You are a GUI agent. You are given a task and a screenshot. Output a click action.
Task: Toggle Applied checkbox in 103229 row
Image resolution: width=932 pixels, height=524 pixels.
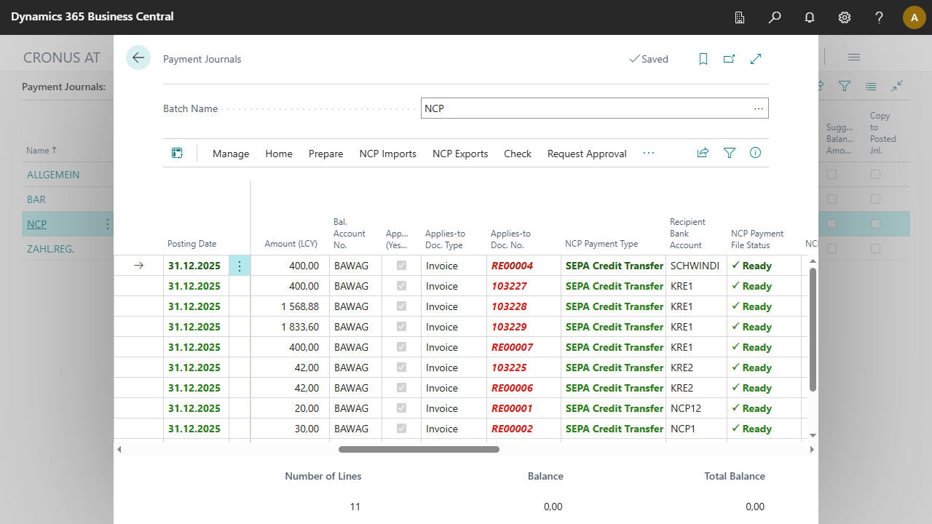click(401, 327)
